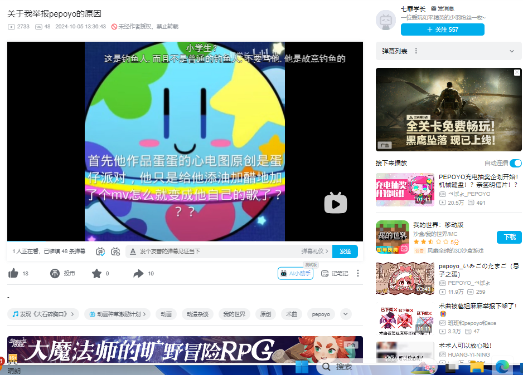This screenshot has height=375, width=523.
Task: Download 我的世界:移动版 with 下载 button
Action: click(509, 237)
